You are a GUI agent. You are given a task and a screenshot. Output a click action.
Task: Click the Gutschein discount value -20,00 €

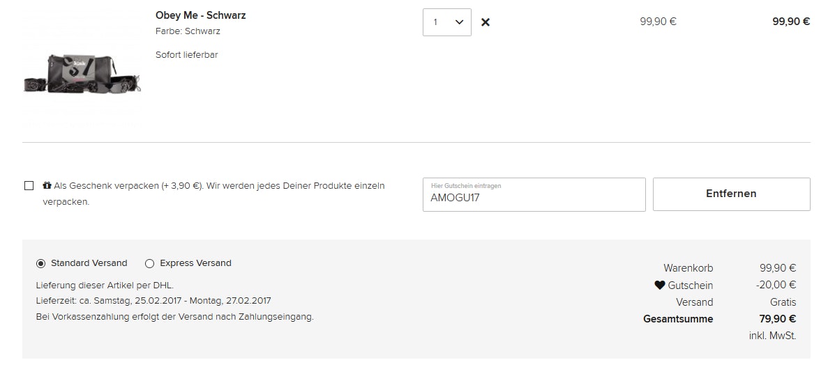(776, 285)
